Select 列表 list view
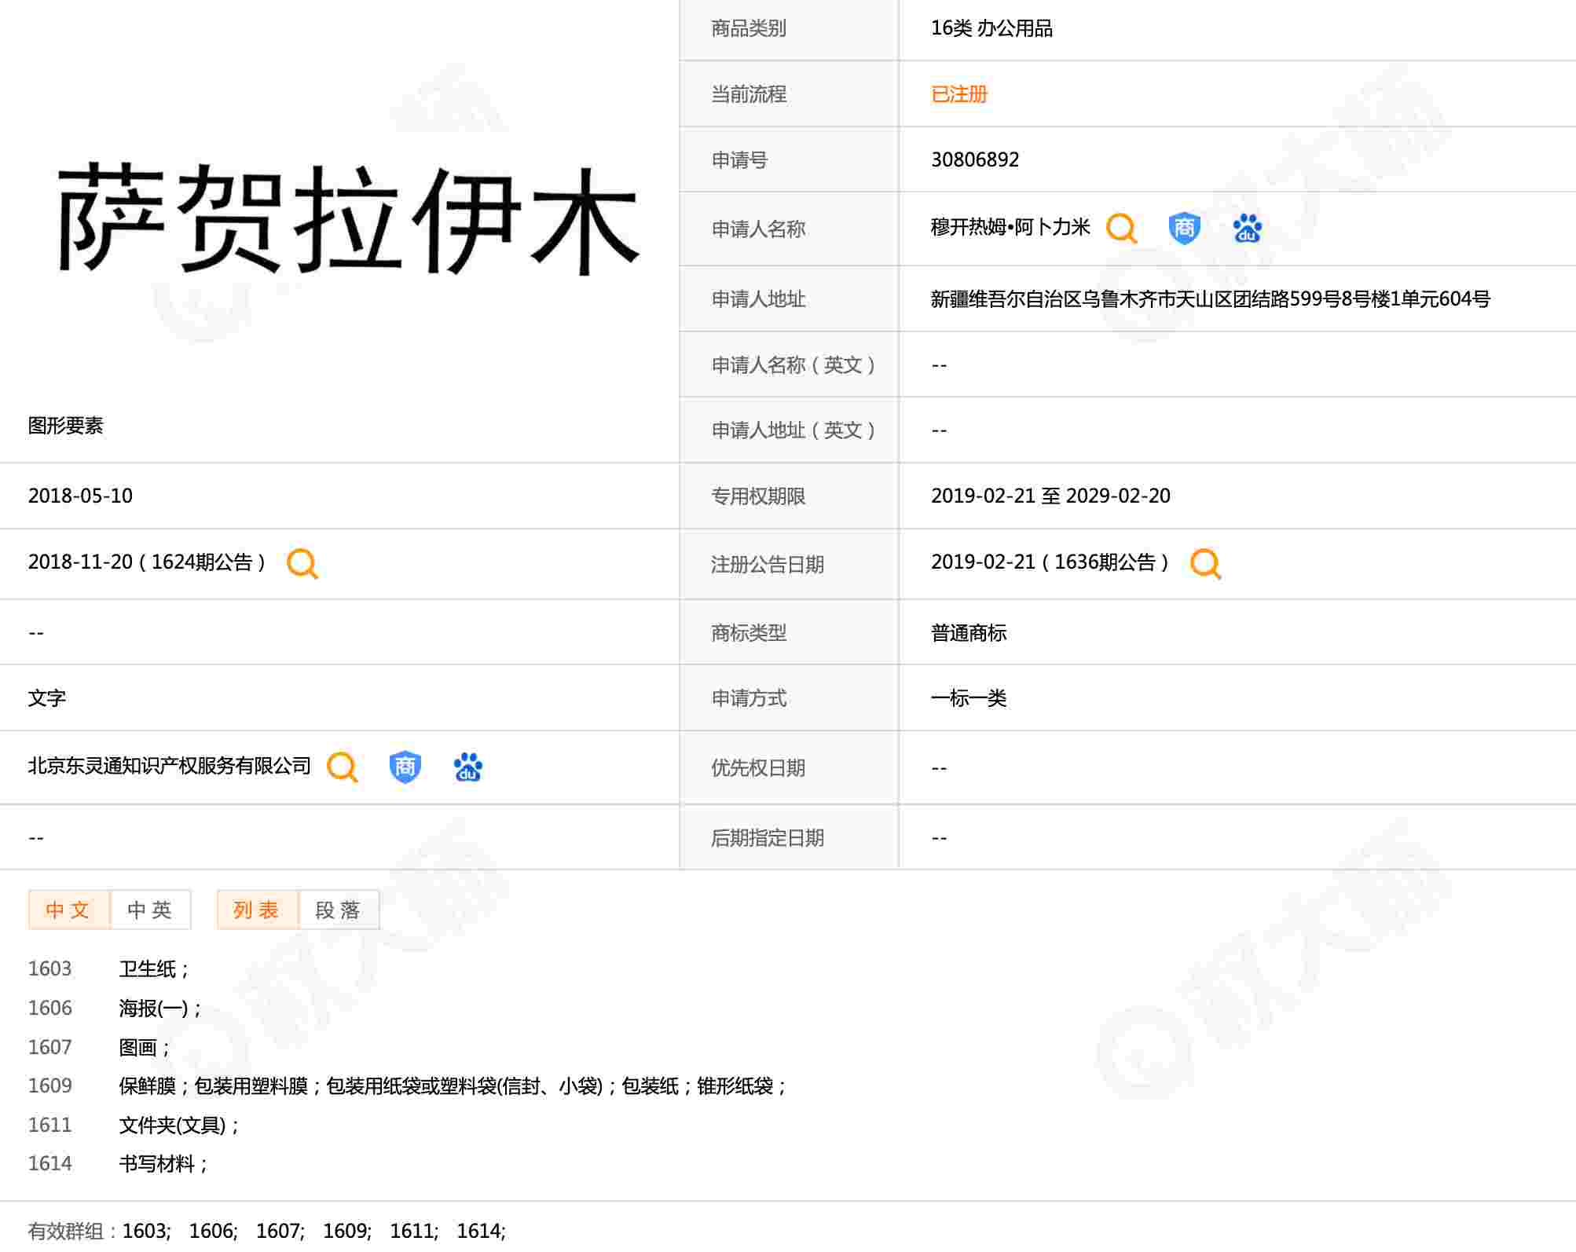This screenshot has height=1252, width=1576. [x=257, y=910]
